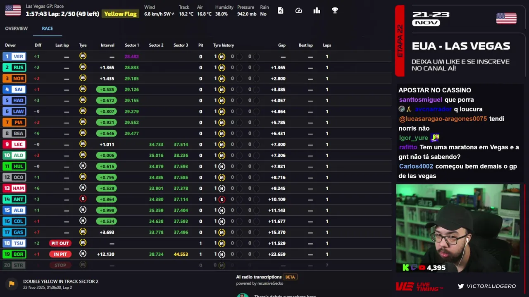
Task: Click BOR hard tyre icon in Tyre column
Action: click(x=83, y=254)
